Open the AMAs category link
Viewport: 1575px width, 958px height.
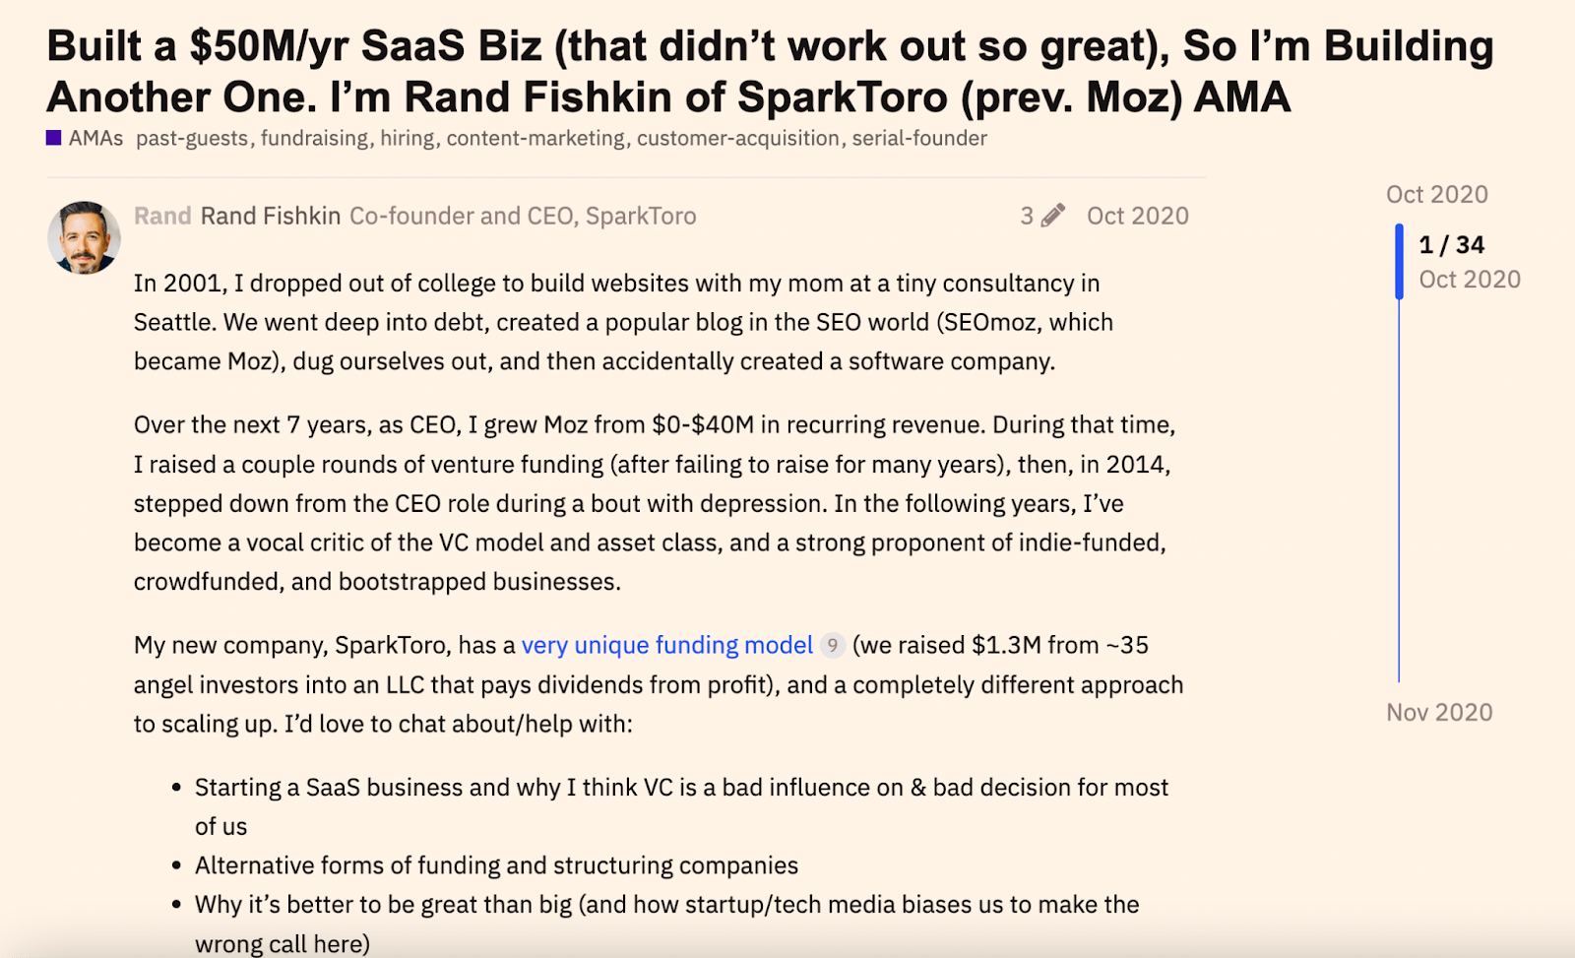click(95, 139)
